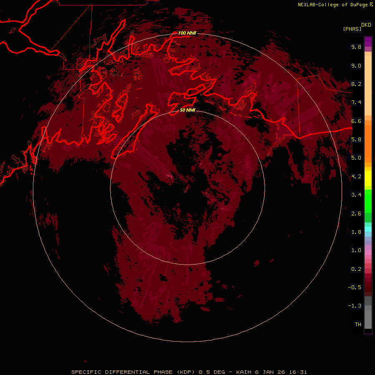375x375 pixels.
Task: Click the cyan segment of the color bar
Action: pos(368,229)
